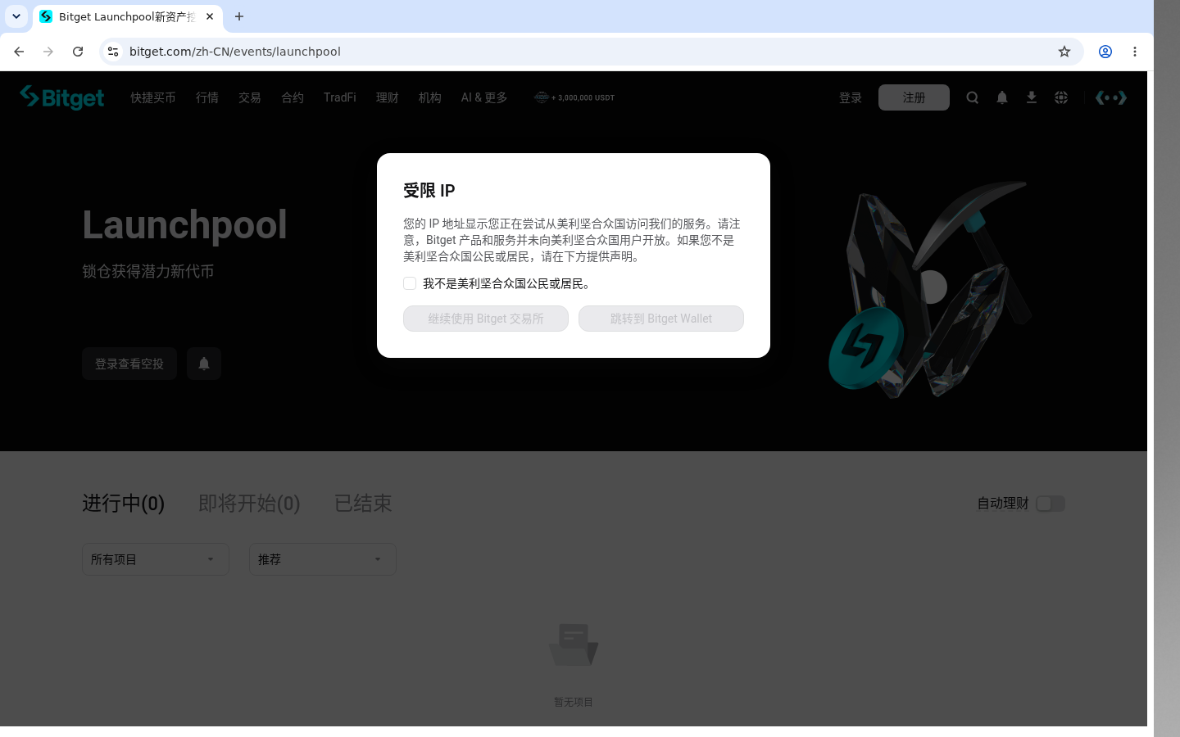
Task: Click the 锁仓获得潜力新代币 subtitle
Action: pyautogui.click(x=148, y=271)
